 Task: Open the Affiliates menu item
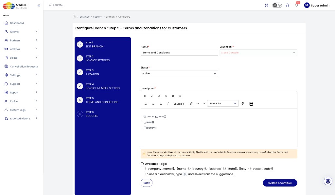pyautogui.click(x=15, y=49)
